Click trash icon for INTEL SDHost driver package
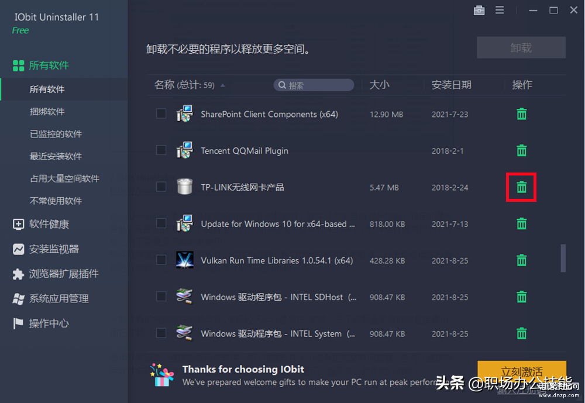The width and height of the screenshot is (585, 403). [x=522, y=297]
